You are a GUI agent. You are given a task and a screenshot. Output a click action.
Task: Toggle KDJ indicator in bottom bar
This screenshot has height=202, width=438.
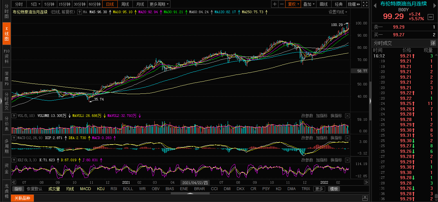101,189
